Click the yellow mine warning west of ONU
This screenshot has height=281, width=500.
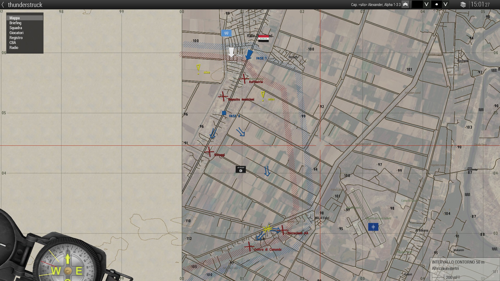click(198, 69)
